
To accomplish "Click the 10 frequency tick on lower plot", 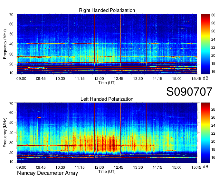I will coord(11,162).
